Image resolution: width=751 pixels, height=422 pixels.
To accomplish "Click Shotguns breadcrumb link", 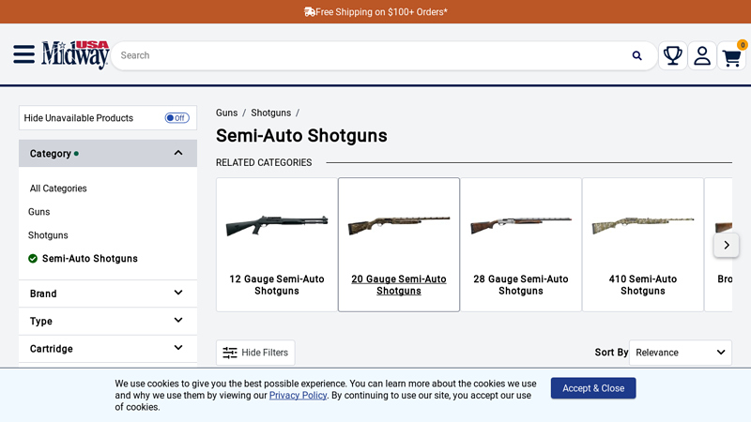I will 270,113.
